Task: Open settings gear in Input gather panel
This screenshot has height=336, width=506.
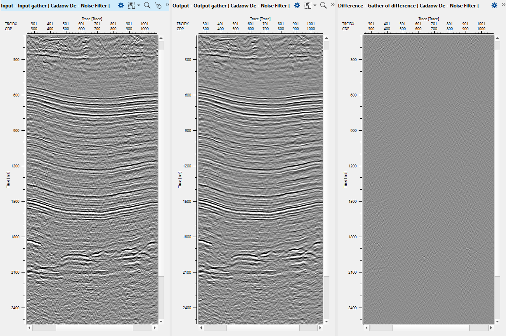Action: click(x=121, y=5)
